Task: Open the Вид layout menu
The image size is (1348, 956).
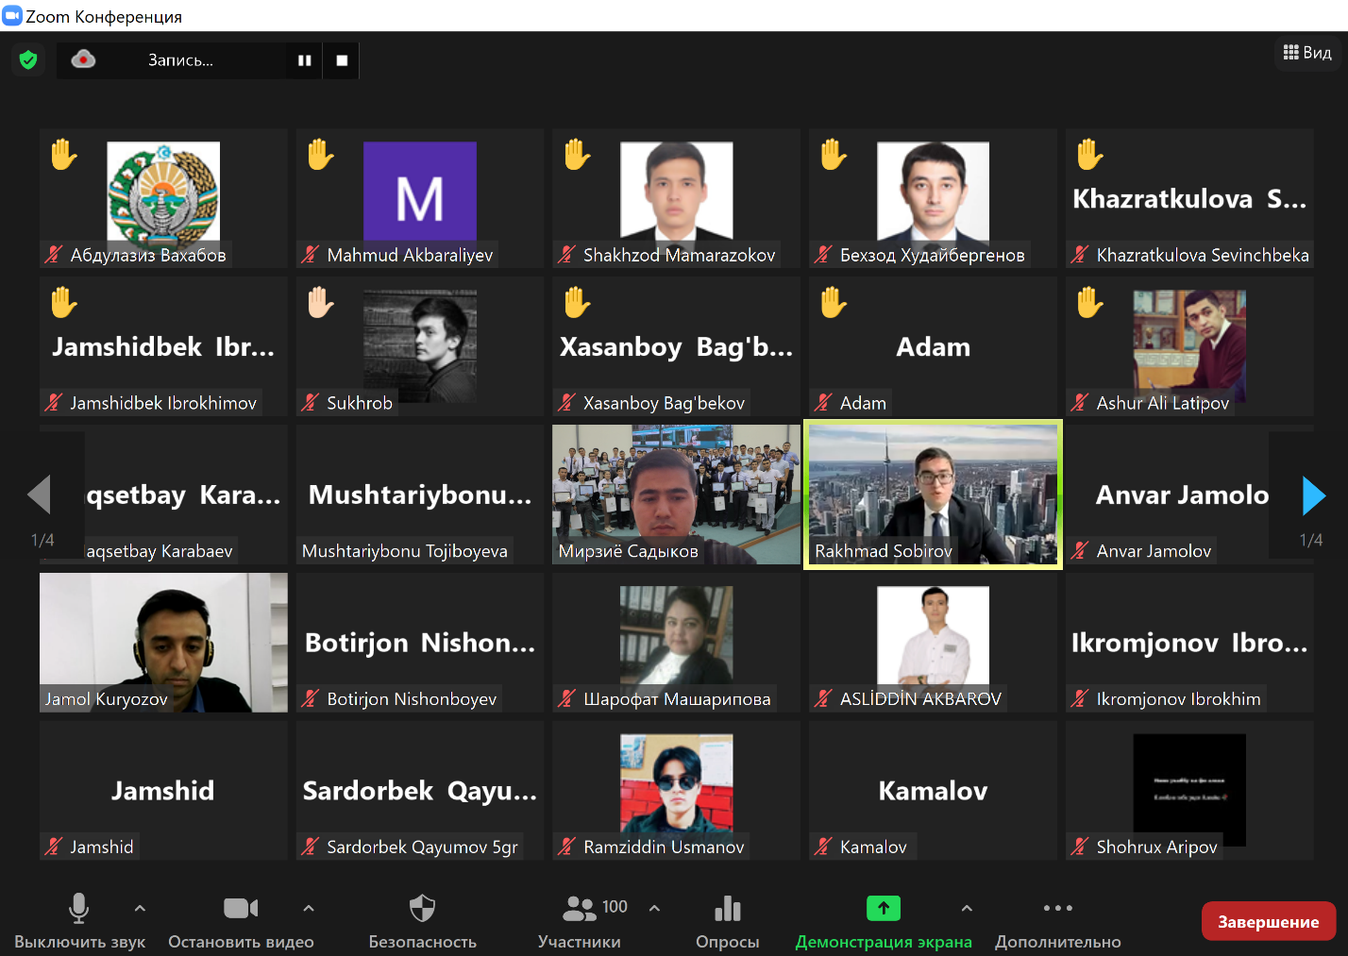Action: (1307, 53)
